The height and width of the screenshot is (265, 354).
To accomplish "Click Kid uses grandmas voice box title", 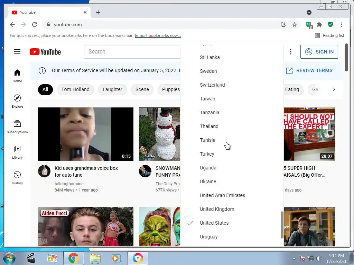I will (x=86, y=171).
